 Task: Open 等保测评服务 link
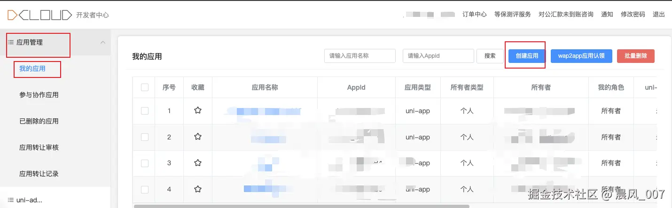(x=513, y=15)
